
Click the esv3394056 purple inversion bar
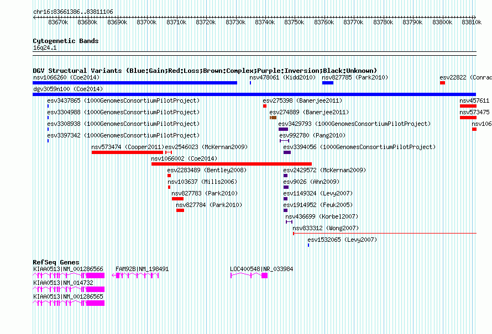[287, 152]
